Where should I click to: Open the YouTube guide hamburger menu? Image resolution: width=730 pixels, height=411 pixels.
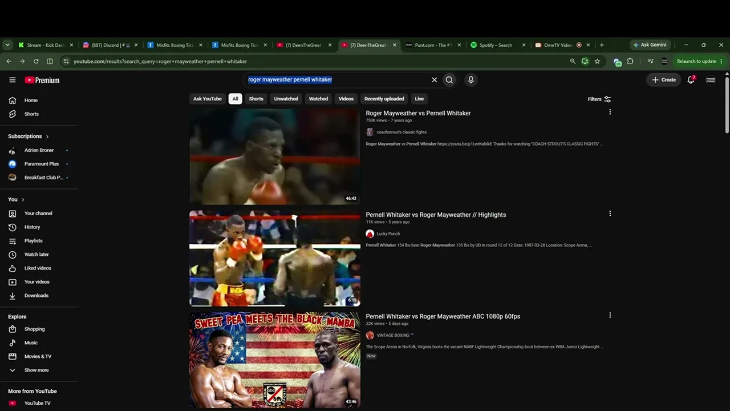click(12, 80)
